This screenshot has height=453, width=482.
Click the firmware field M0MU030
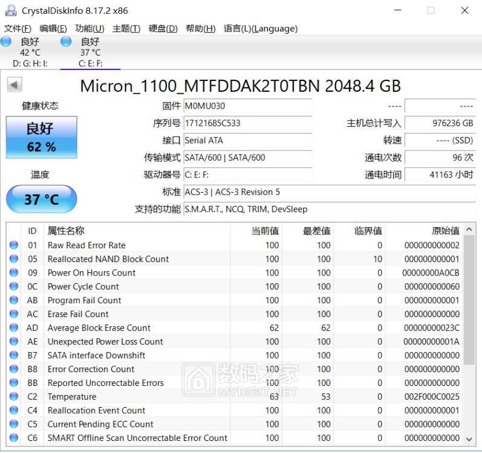(248, 106)
